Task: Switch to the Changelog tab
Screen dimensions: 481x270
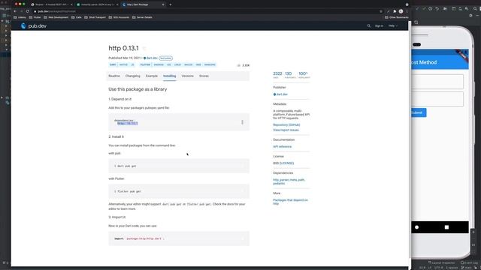Action: (x=132, y=76)
